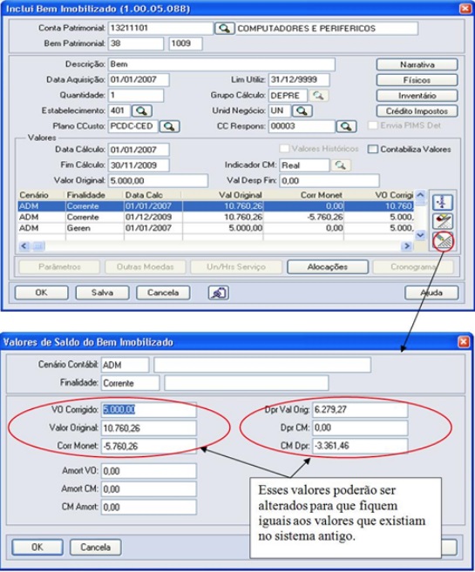The image size is (475, 572).
Task: Click the Data Calc column header
Action: pyautogui.click(x=153, y=195)
